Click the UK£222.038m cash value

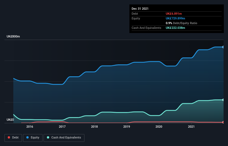tap(175, 28)
